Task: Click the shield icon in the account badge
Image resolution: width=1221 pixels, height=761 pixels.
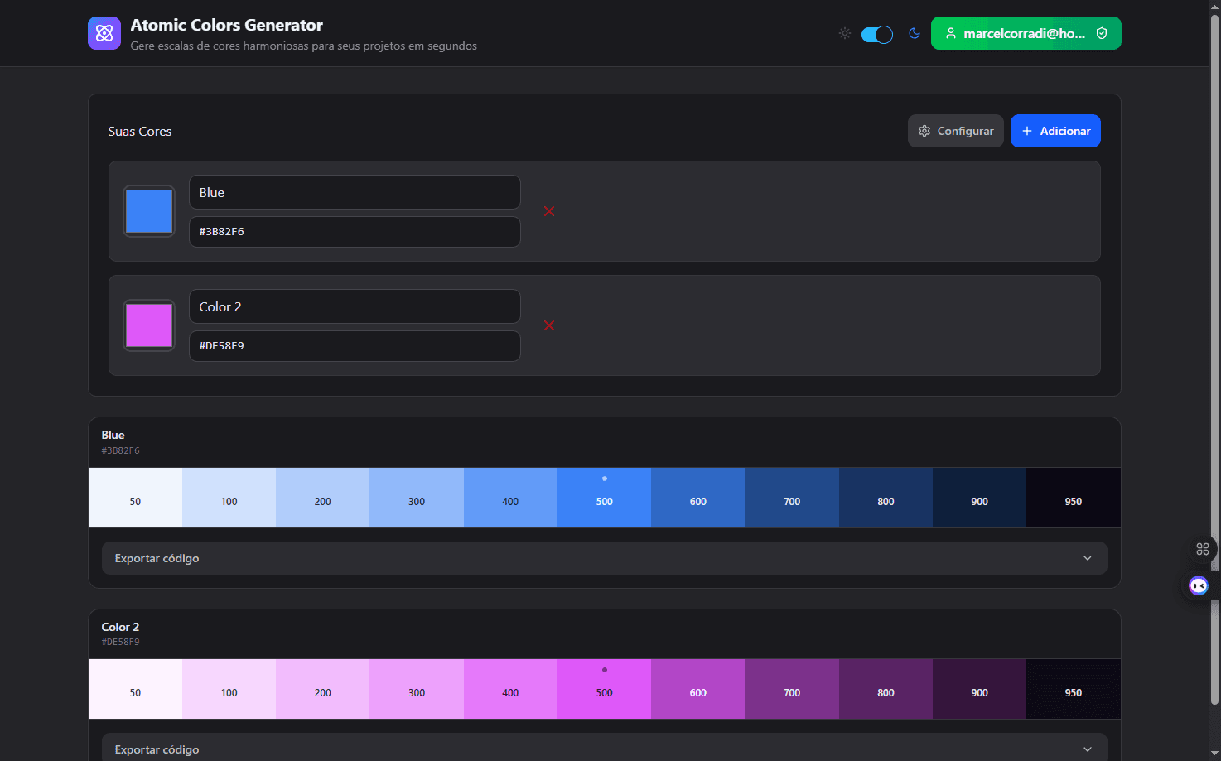Action: click(1102, 33)
